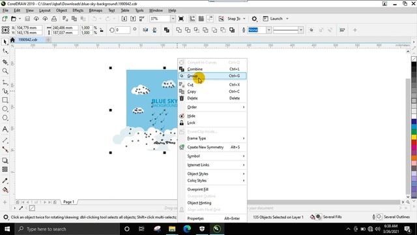417x235 pixels.
Task: Open the Launch dropdown
Action: pos(287,19)
